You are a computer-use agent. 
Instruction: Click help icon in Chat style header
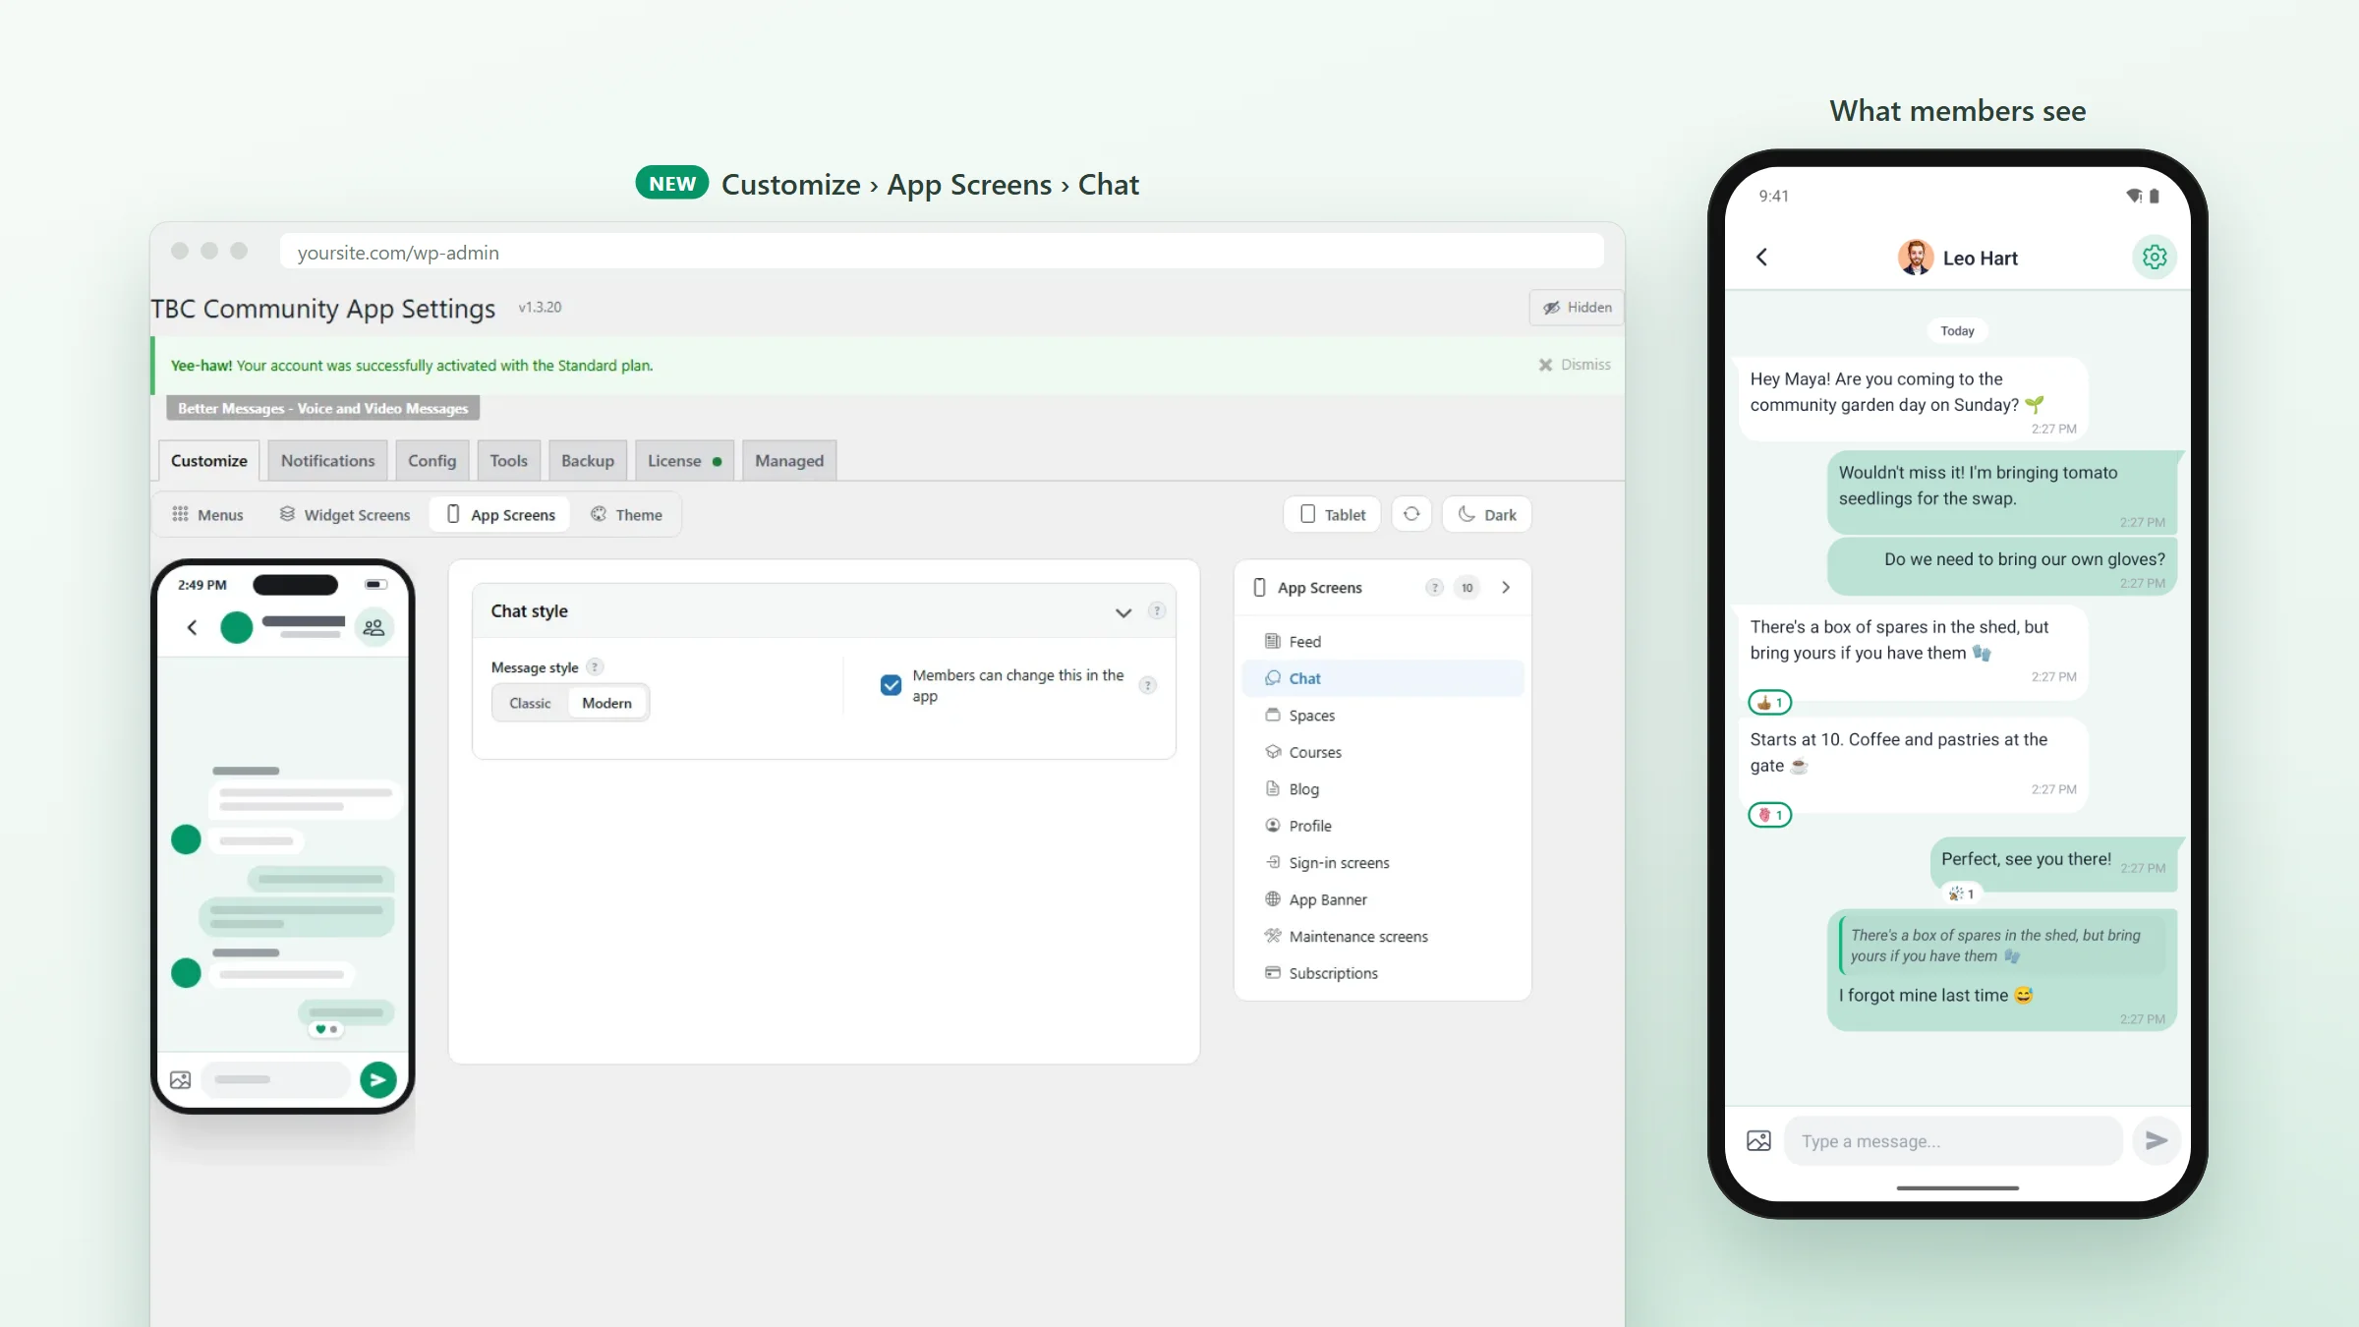1157,610
